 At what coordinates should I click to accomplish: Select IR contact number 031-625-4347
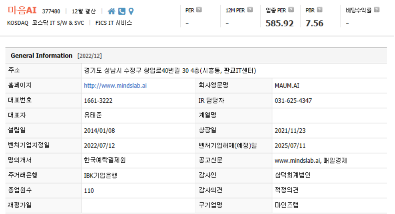pyautogui.click(x=293, y=101)
